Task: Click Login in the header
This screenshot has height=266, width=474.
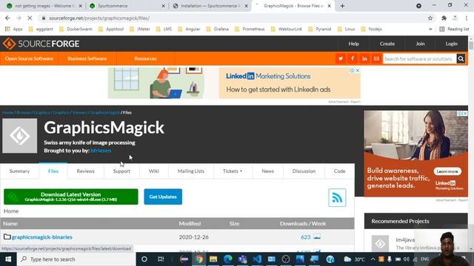Action: 451,44
